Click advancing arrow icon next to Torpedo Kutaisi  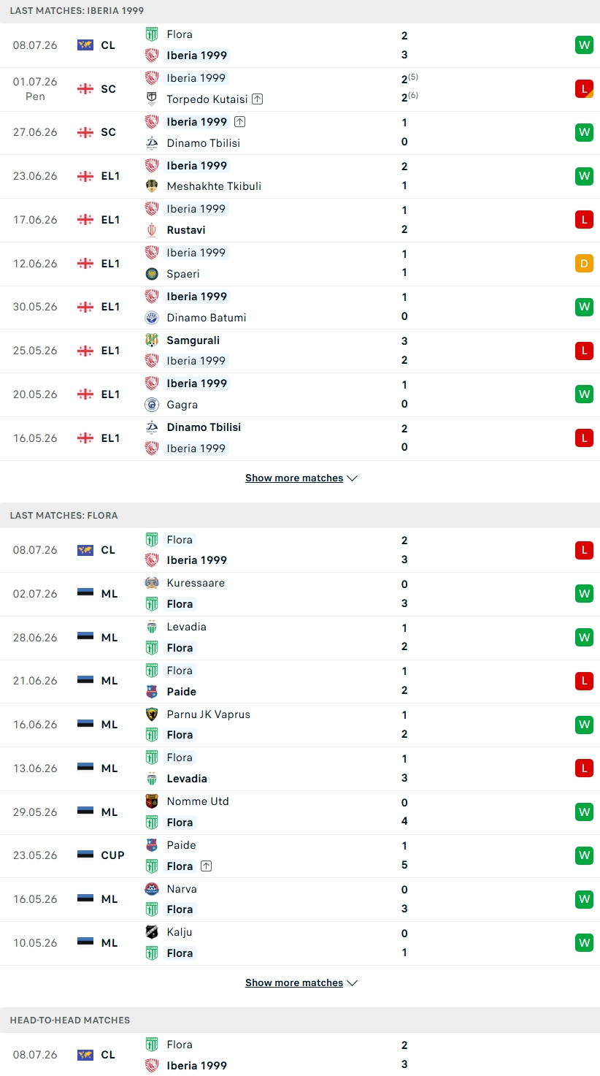258,99
